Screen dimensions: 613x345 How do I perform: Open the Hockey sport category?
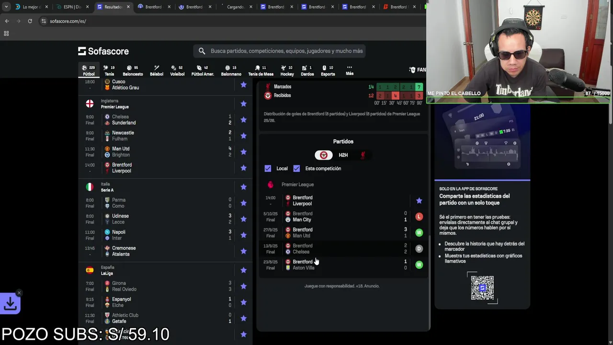(287, 70)
